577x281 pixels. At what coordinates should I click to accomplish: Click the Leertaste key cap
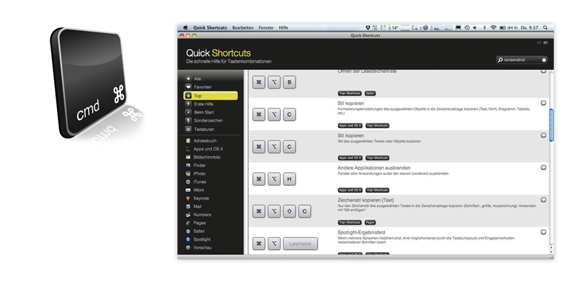coord(300,244)
